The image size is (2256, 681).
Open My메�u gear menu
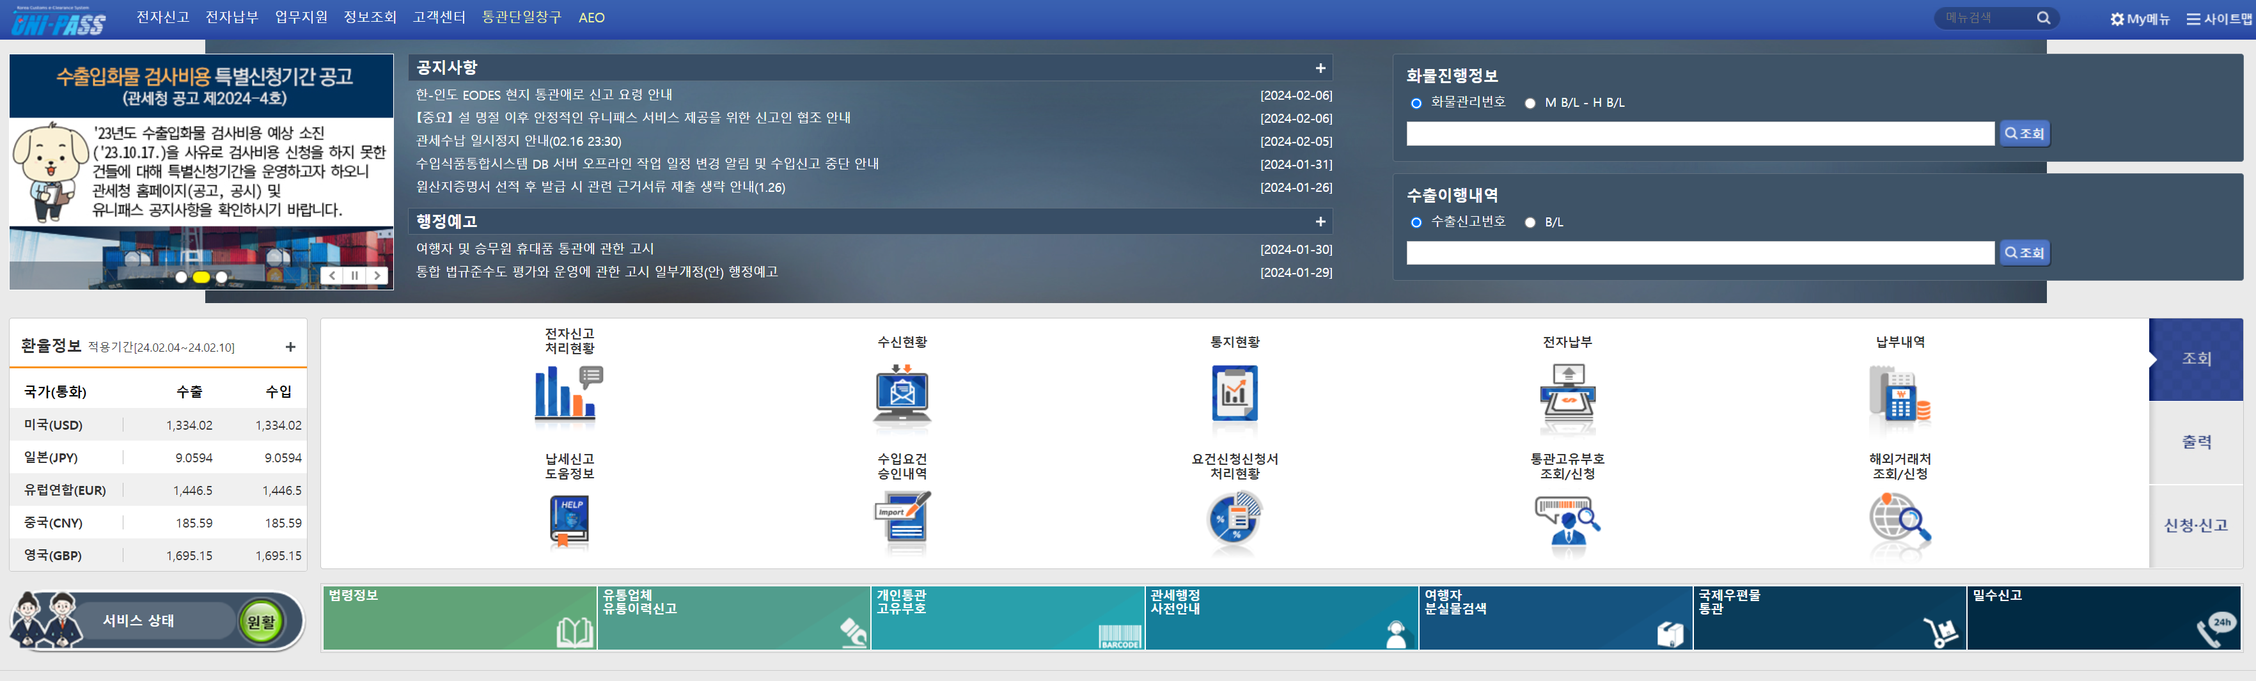pos(2140,19)
